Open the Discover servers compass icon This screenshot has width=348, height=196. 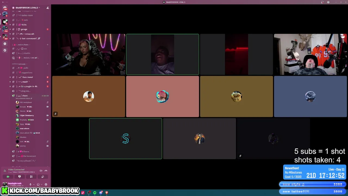click(5, 50)
